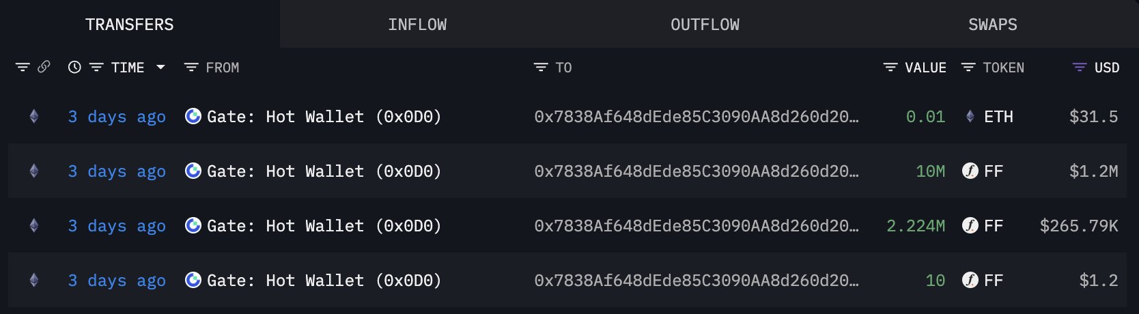
Task: Click the clock icon beside TIME
Action: pyautogui.click(x=74, y=67)
